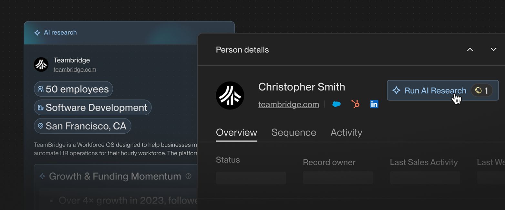Open the LinkedIn profile icon
The width and height of the screenshot is (505, 210).
point(374,104)
